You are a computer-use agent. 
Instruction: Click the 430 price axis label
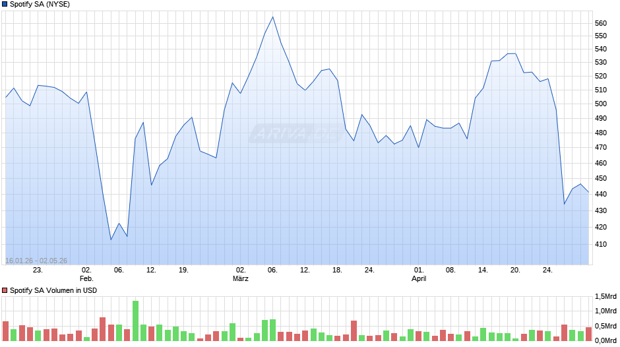[x=601, y=211]
